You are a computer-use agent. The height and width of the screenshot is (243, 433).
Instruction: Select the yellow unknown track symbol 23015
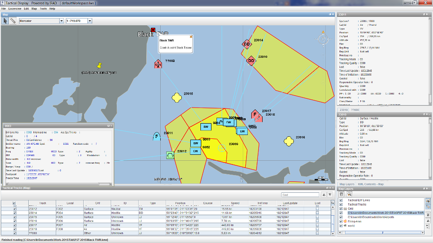coord(177,97)
